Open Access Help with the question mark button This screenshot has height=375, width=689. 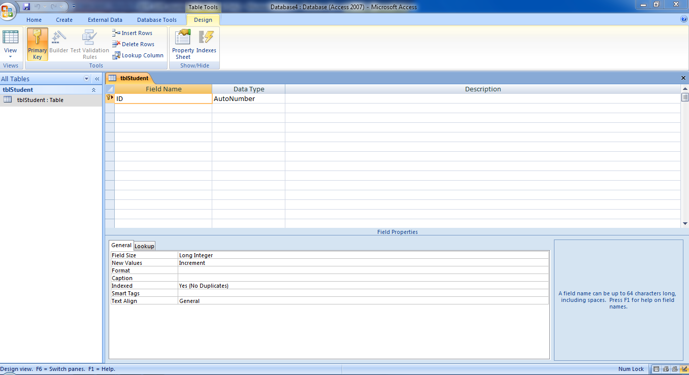683,19
